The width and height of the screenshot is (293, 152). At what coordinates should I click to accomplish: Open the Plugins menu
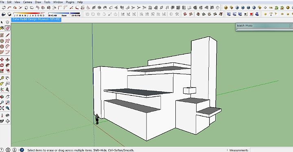(70, 2)
